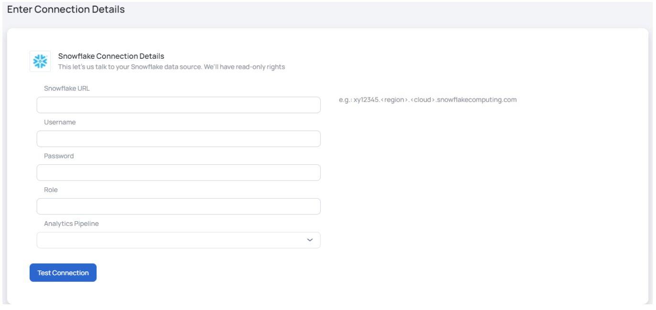Image resolution: width=656 pixels, height=310 pixels.
Task: Open the Analytics Pipeline dropdown chevron
Action: (310, 240)
